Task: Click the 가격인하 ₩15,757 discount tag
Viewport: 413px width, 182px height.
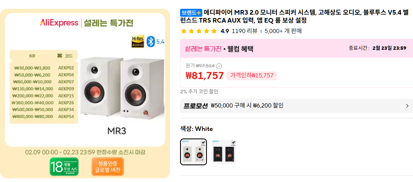Action: point(252,76)
